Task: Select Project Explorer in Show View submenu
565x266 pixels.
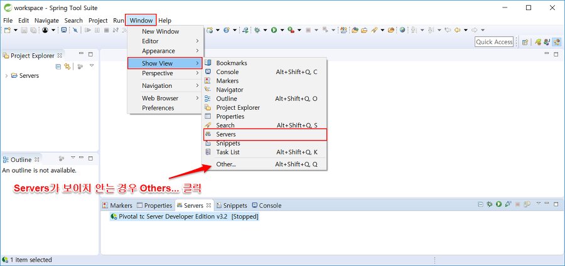Action: [x=265, y=108]
